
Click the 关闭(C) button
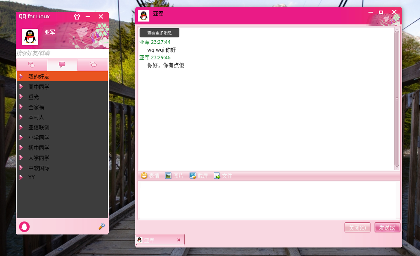tap(358, 228)
